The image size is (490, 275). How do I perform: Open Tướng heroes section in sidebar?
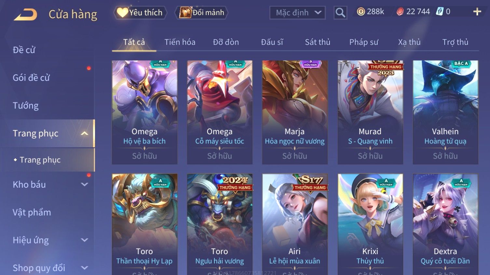(26, 106)
